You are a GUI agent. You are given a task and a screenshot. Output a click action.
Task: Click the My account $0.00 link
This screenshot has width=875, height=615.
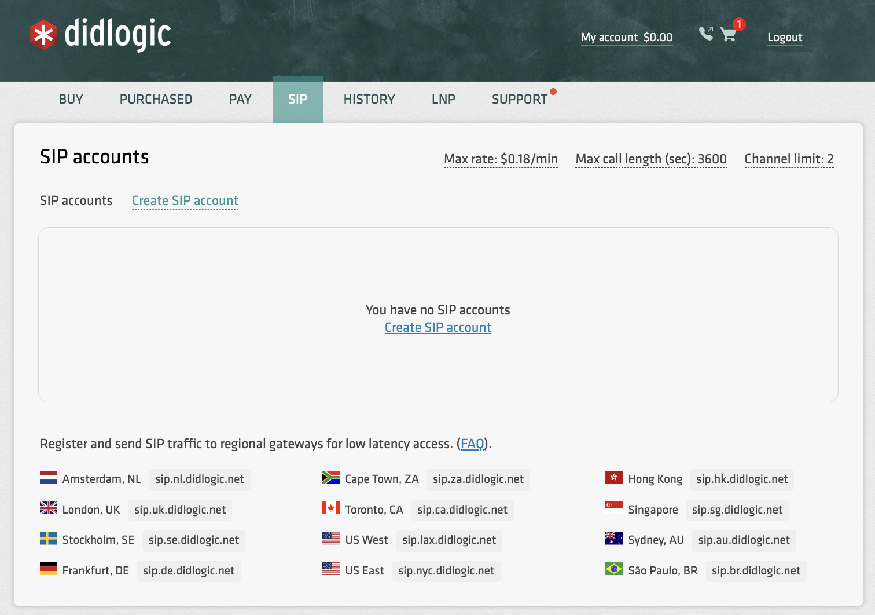(626, 38)
